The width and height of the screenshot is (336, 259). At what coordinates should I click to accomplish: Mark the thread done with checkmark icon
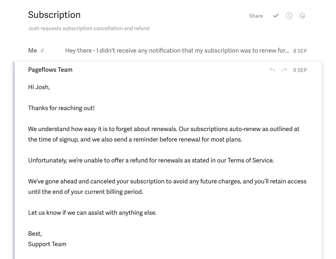pyautogui.click(x=276, y=16)
